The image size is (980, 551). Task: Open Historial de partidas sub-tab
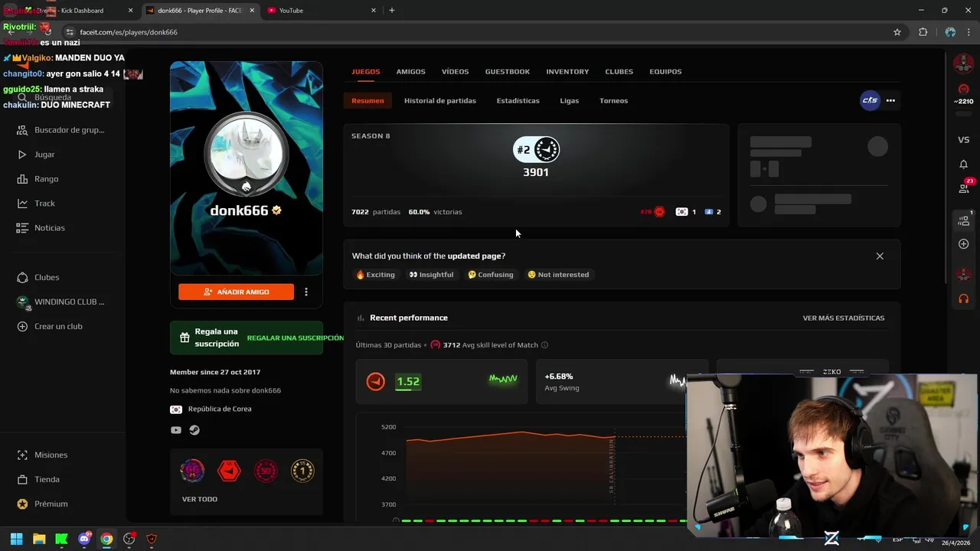(439, 100)
